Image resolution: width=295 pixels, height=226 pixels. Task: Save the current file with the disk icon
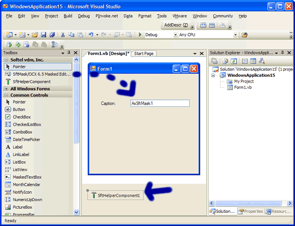[x=43, y=35]
